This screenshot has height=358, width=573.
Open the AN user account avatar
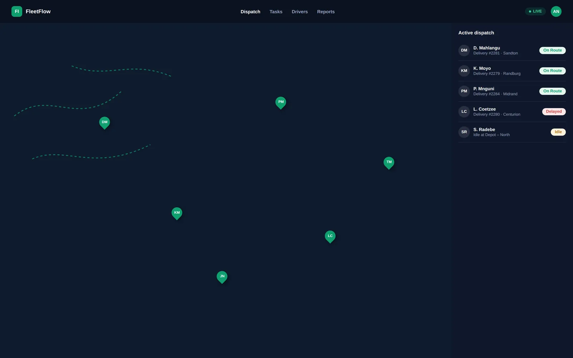[x=556, y=11]
